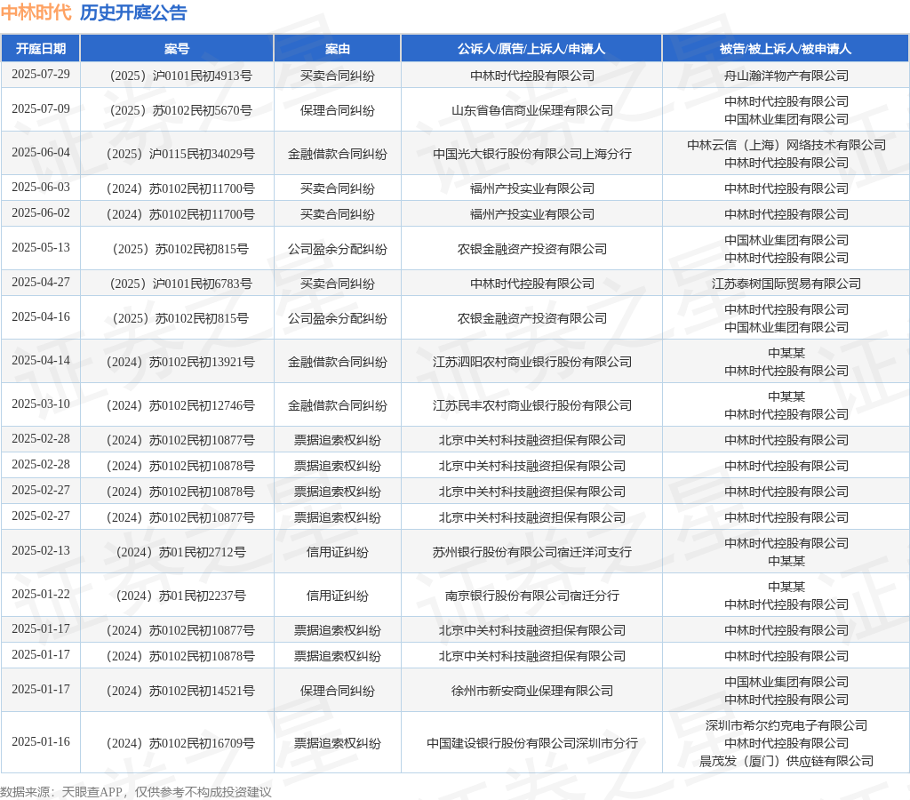The height and width of the screenshot is (800, 910).
Task: Select case number (2025)沪0115民初34029号
Action: click(177, 154)
